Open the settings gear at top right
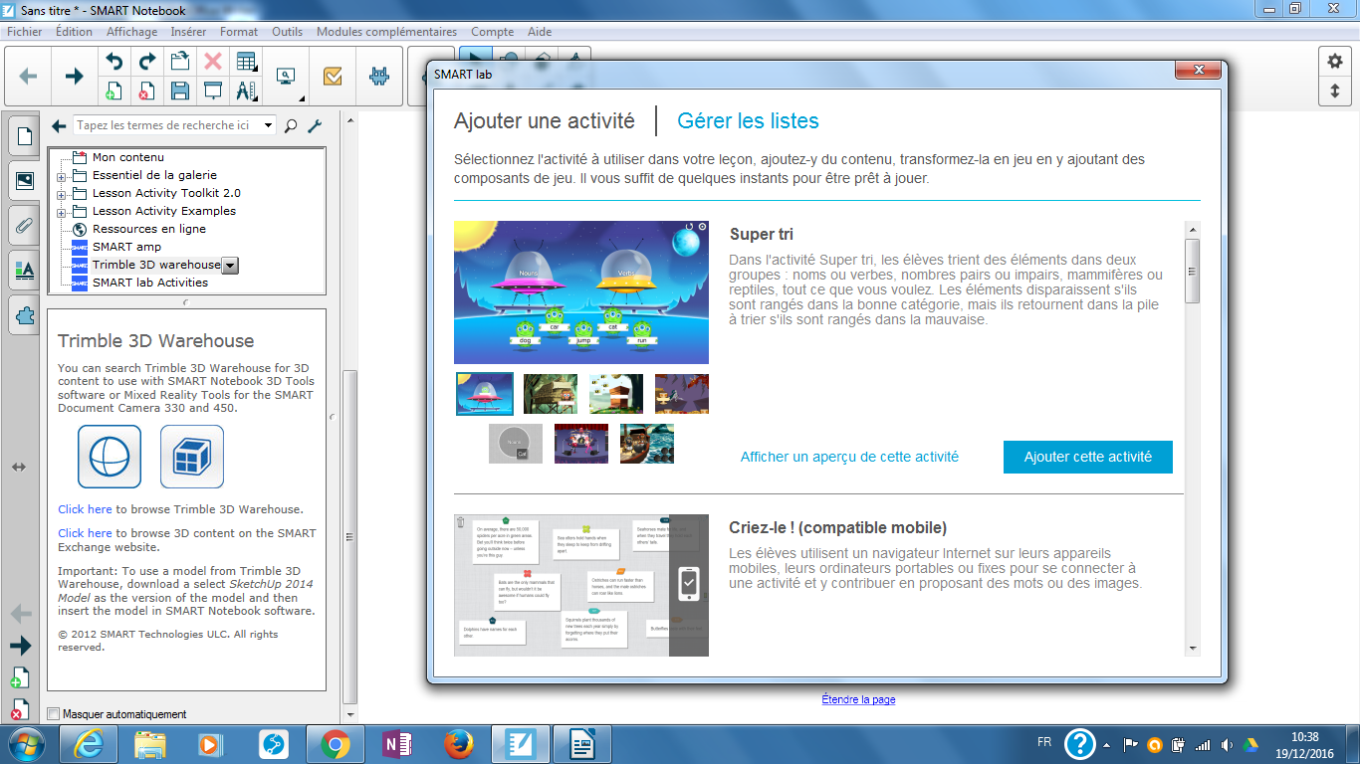The height and width of the screenshot is (764, 1360). [1335, 62]
